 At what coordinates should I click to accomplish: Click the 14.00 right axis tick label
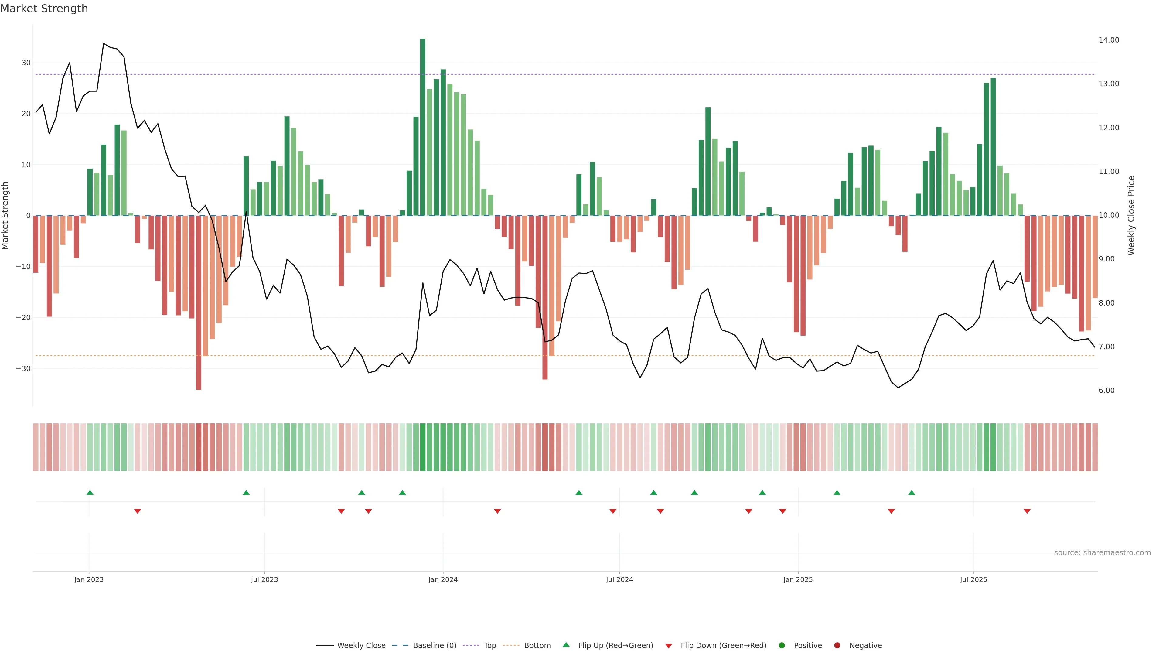click(x=1109, y=40)
